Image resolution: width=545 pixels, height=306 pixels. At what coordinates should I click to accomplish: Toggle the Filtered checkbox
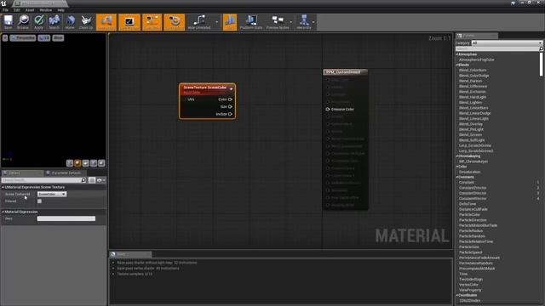[40, 201]
